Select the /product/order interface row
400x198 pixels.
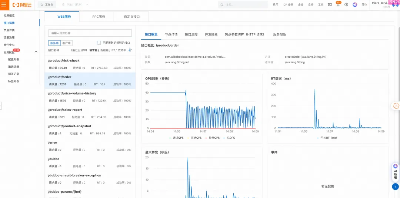(x=90, y=81)
